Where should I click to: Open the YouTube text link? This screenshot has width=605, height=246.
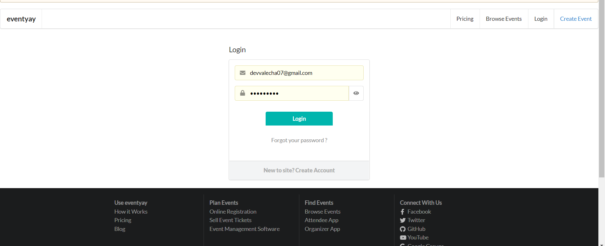pos(418,238)
